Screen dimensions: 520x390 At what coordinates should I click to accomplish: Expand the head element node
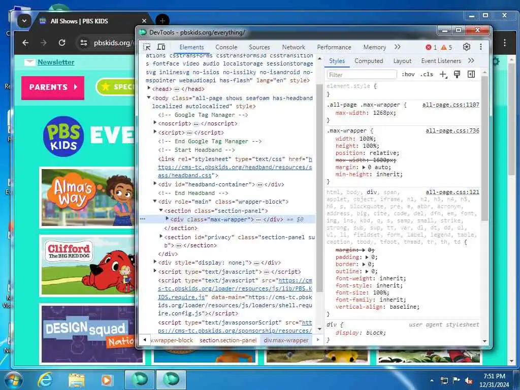point(149,88)
